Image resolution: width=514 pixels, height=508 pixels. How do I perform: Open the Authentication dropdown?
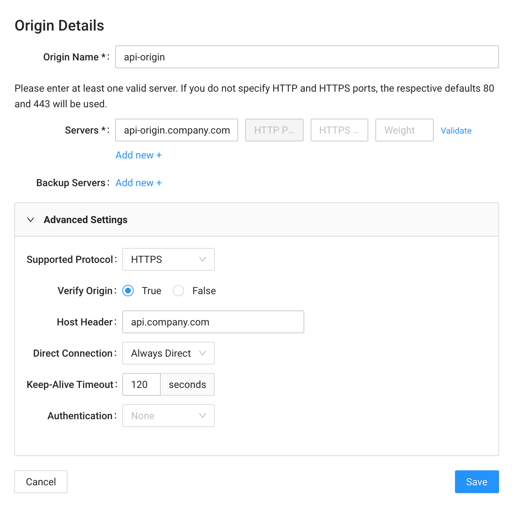(168, 416)
